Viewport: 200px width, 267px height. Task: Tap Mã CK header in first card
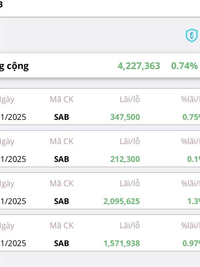pyautogui.click(x=61, y=99)
